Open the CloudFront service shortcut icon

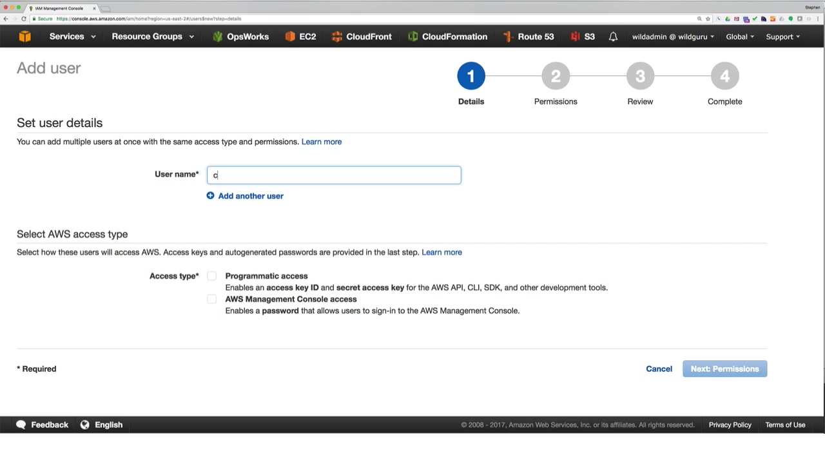click(337, 37)
